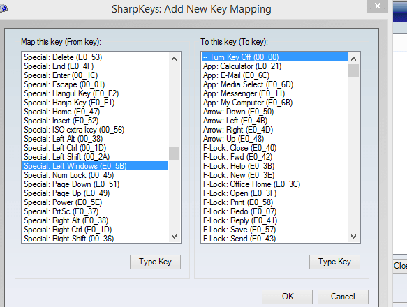Select Special: Page Up (E0_49)
Viewport: 407px width, 307px height.
click(x=95, y=193)
